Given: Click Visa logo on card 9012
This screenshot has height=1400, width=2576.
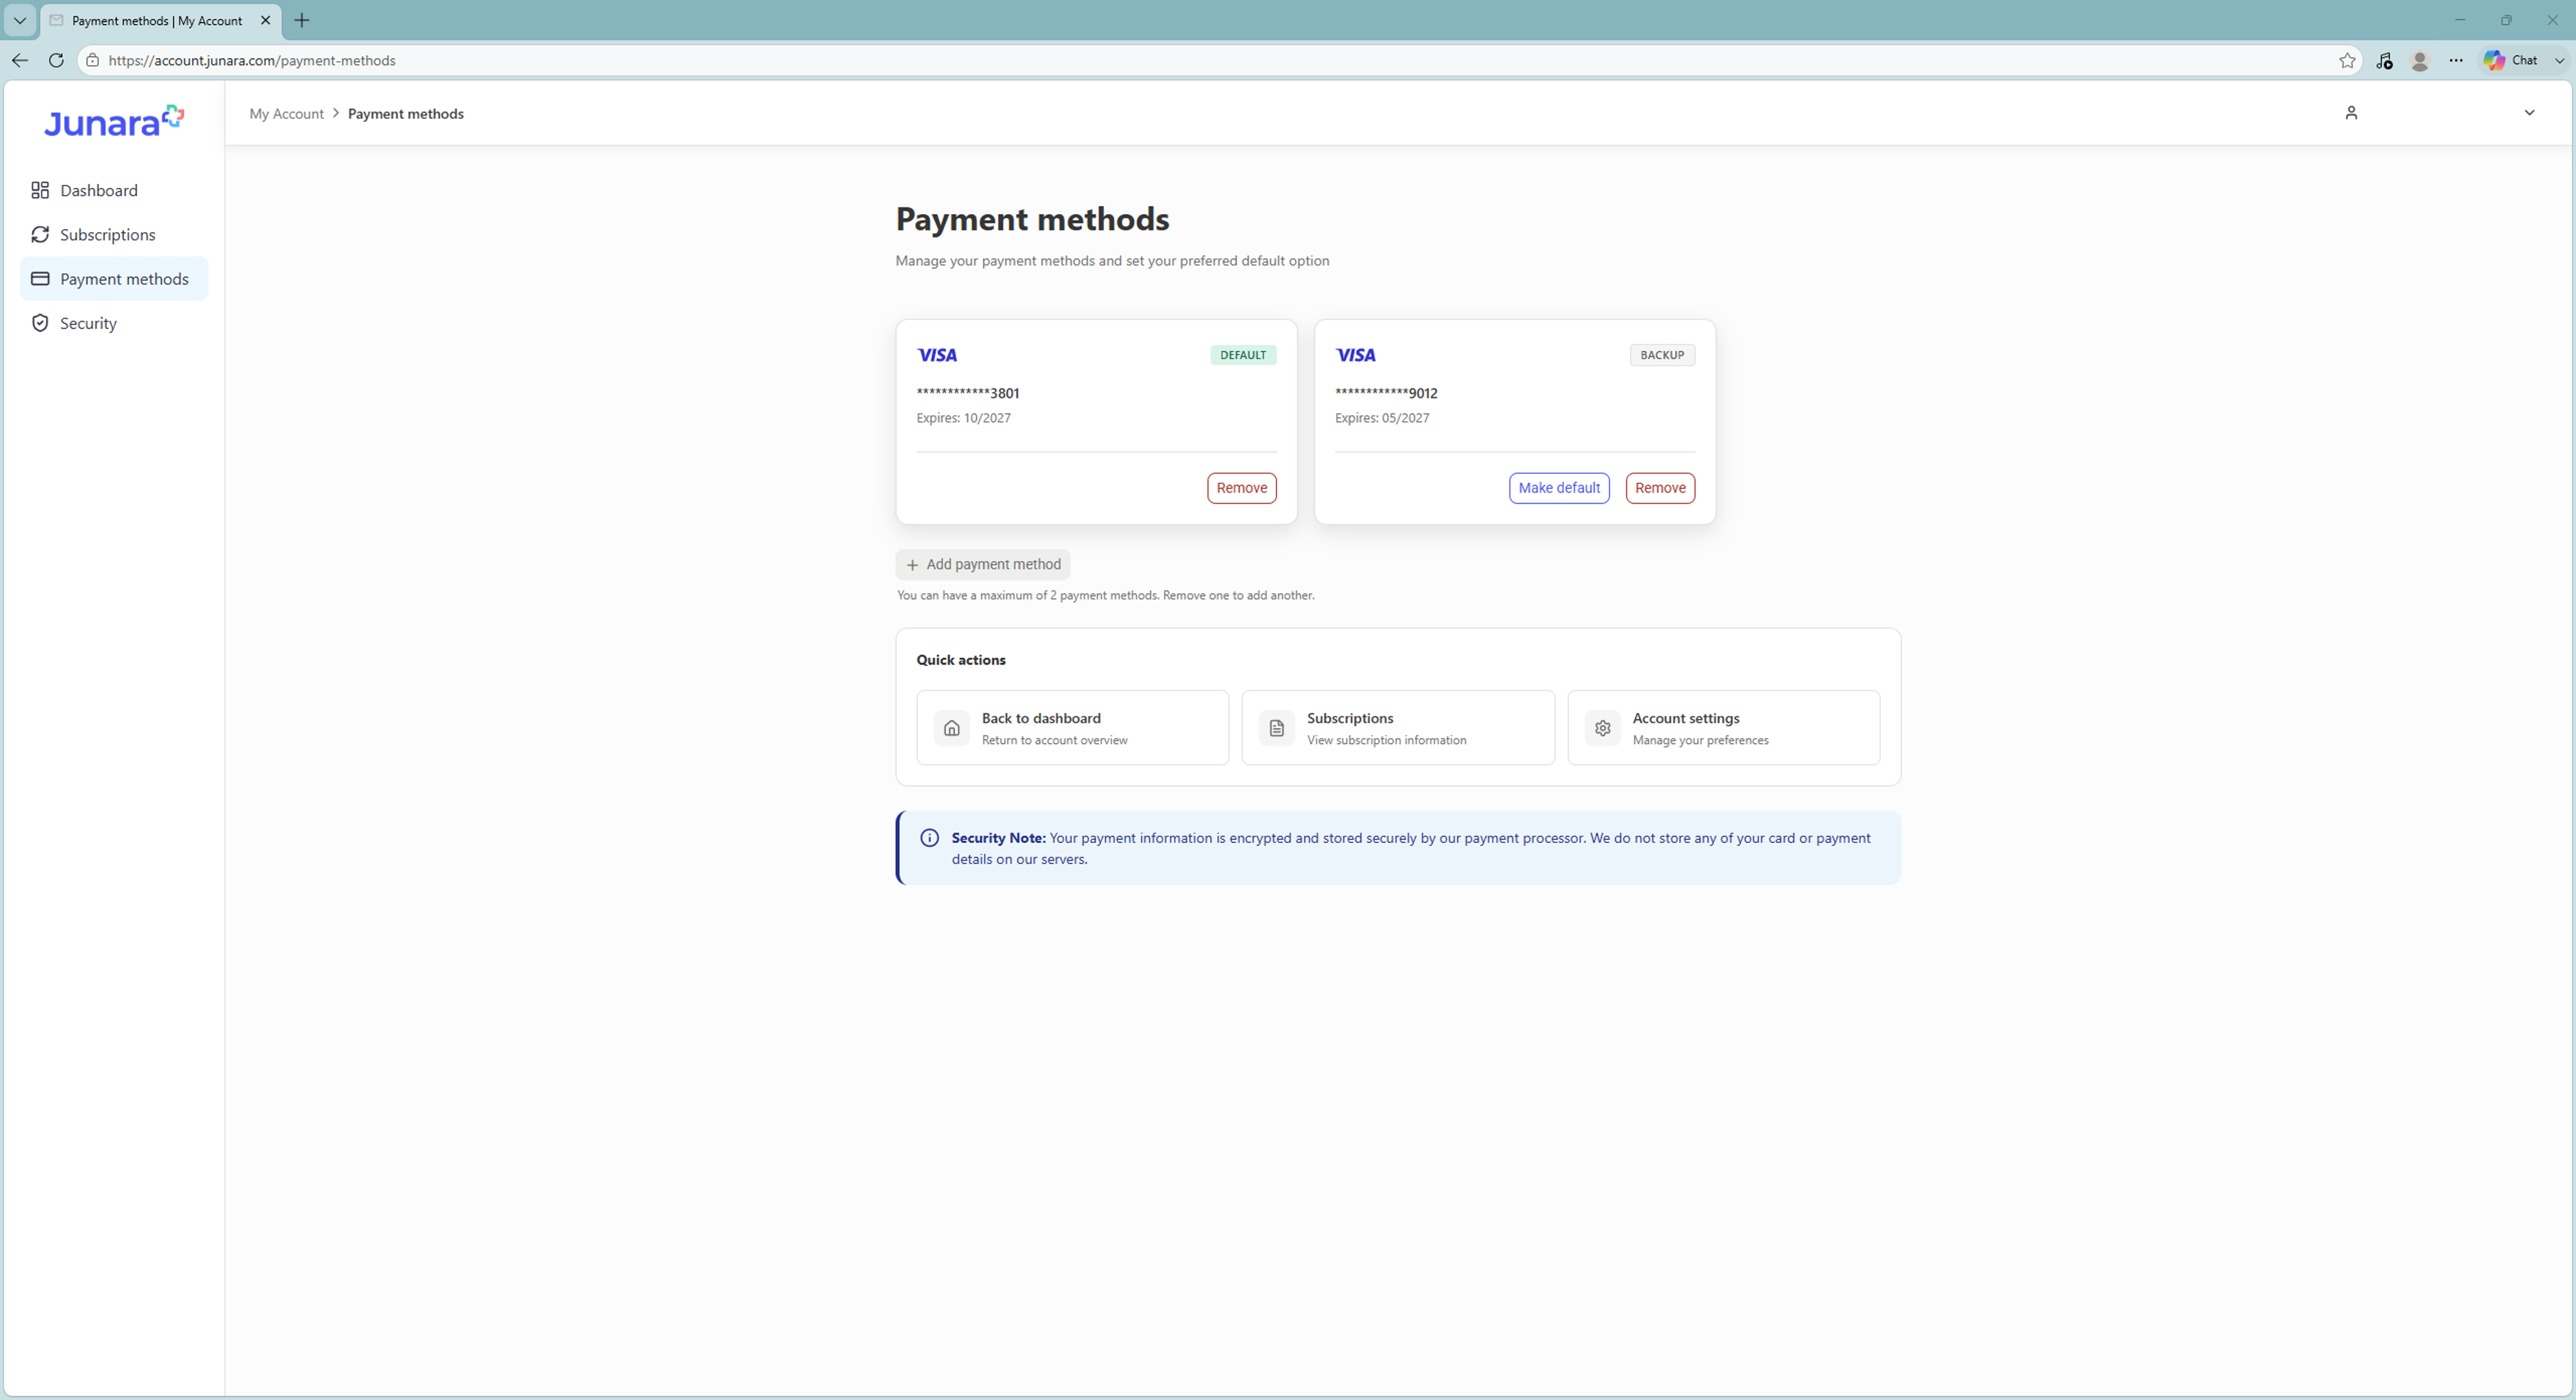Looking at the screenshot, I should (x=1355, y=355).
